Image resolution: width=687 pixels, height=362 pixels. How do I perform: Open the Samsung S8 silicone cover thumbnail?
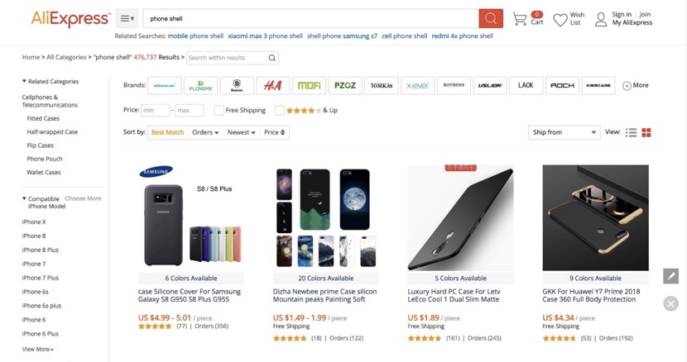pyautogui.click(x=191, y=217)
